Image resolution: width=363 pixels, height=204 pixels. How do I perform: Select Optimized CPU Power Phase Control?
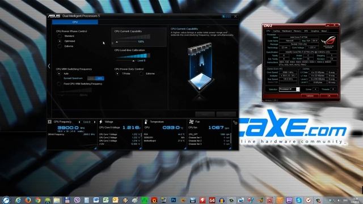[x=60, y=41]
